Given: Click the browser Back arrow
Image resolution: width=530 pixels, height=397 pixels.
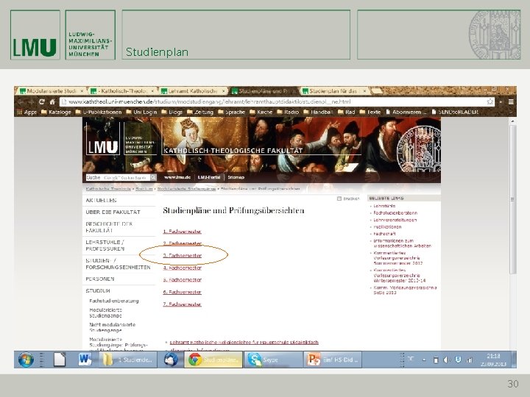Looking at the screenshot, I should (21, 101).
